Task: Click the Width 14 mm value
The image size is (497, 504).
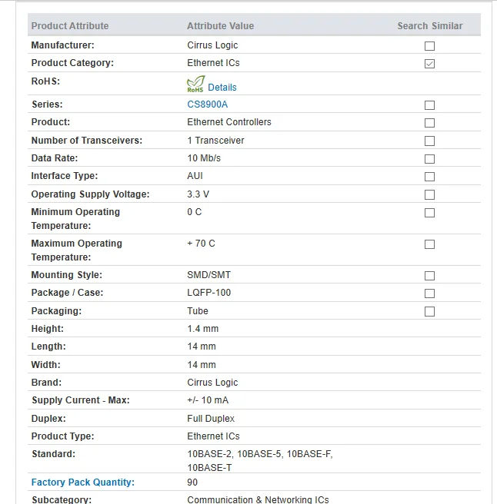Action: [x=202, y=365]
